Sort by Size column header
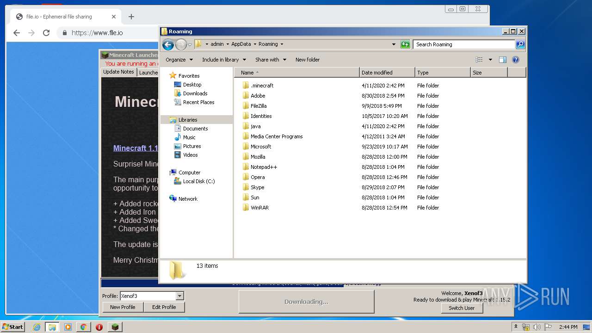This screenshot has width=592, height=333. 489,73
